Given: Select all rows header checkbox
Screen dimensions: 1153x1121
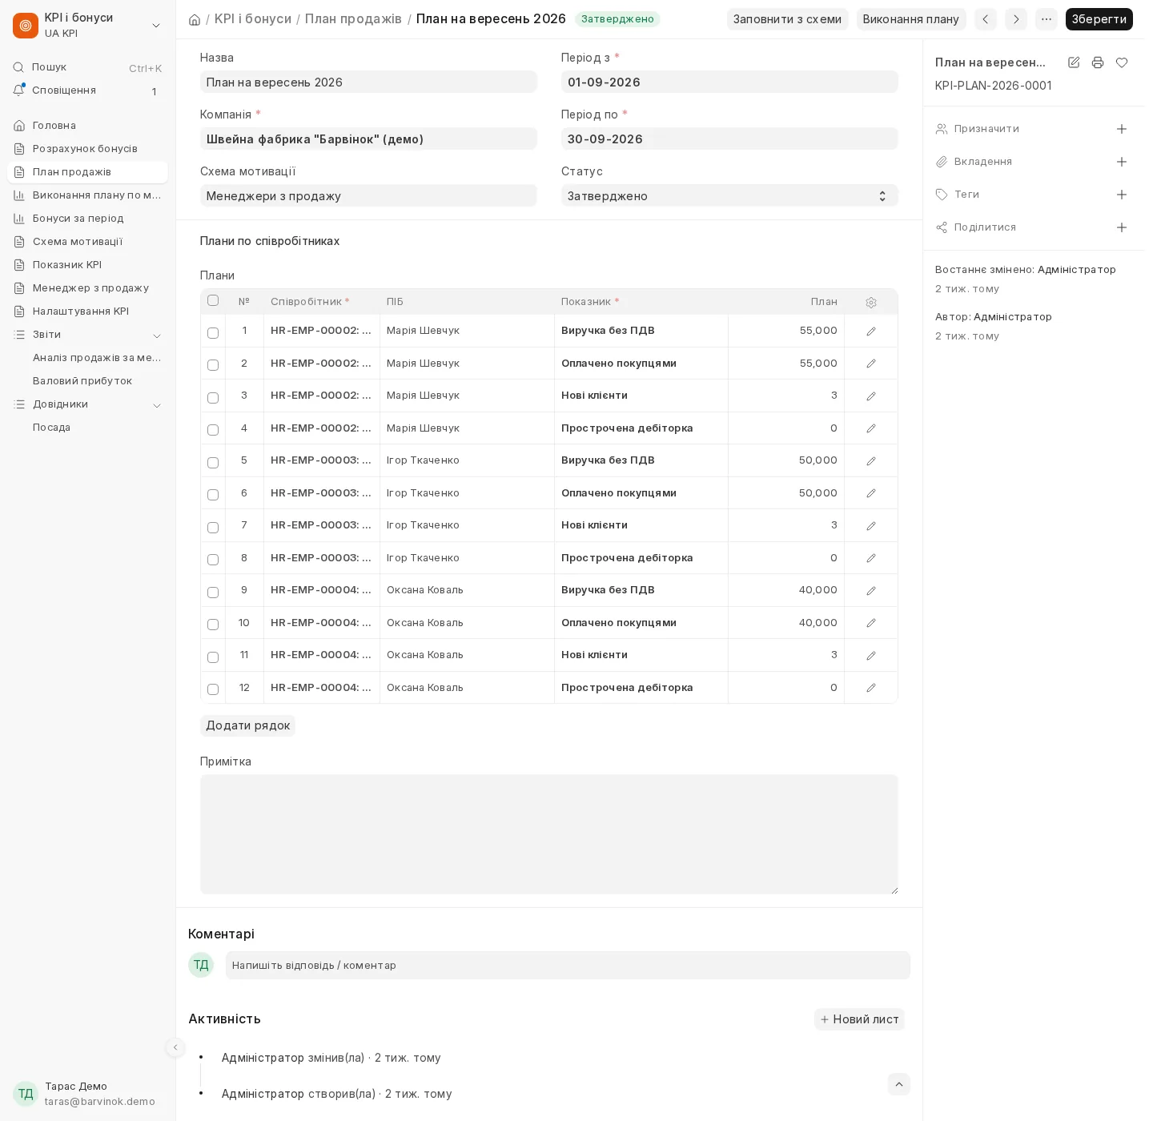Looking at the screenshot, I should (213, 300).
